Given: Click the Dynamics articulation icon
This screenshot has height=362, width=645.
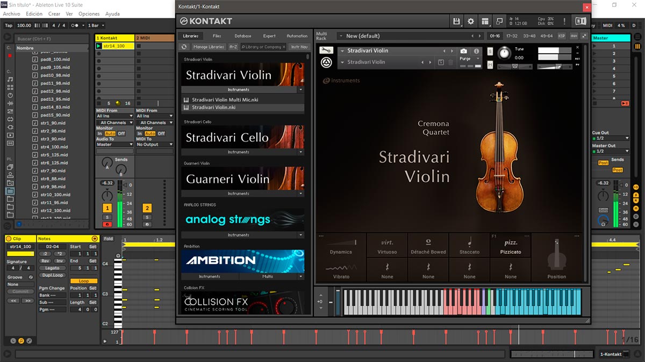Looking at the screenshot, I should click(x=341, y=243).
